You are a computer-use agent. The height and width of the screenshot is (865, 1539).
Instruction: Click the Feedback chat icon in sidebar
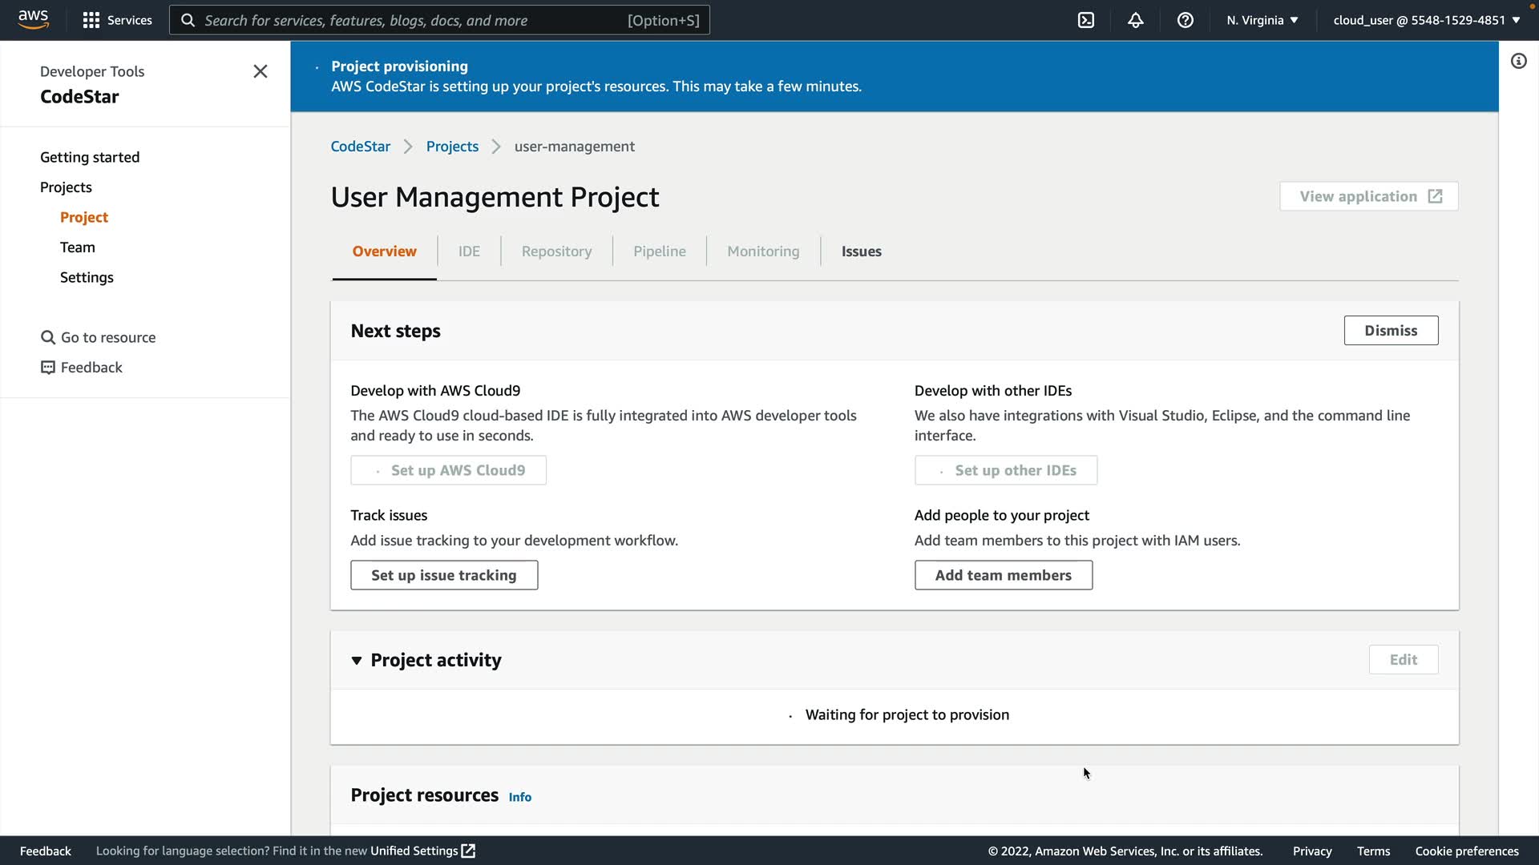[x=48, y=368]
